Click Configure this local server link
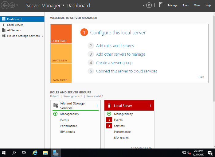This screenshot has height=157, width=215. coord(118,33)
